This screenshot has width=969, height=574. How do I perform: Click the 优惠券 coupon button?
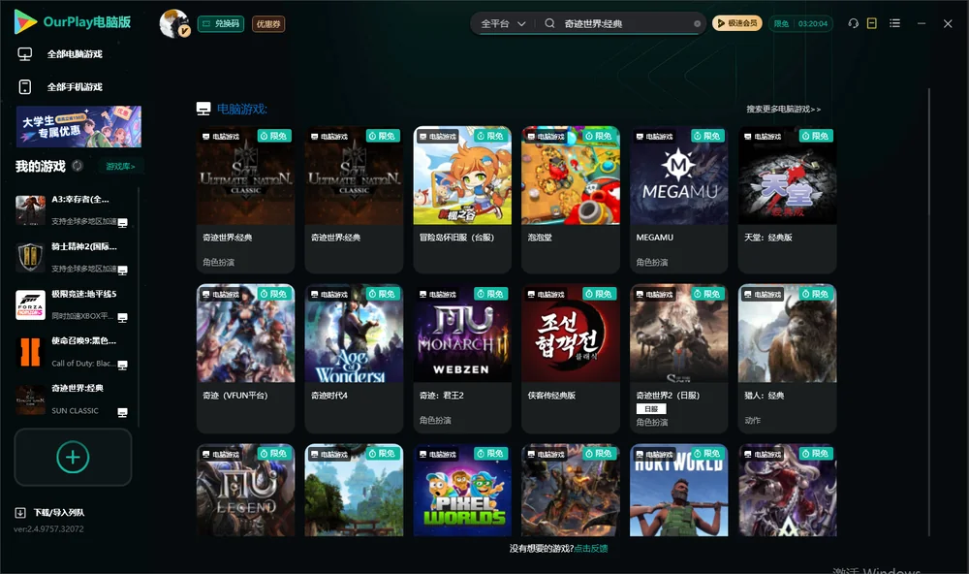[x=268, y=24]
